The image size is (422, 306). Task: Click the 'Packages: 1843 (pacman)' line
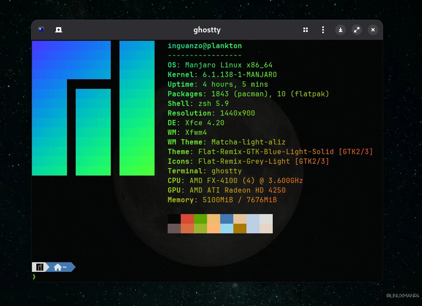click(248, 94)
